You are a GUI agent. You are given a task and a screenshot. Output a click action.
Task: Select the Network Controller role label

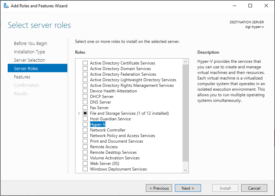coord(108,130)
